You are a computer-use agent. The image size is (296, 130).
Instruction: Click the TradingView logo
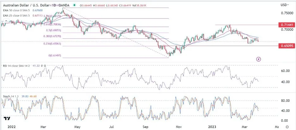(x=7, y=119)
